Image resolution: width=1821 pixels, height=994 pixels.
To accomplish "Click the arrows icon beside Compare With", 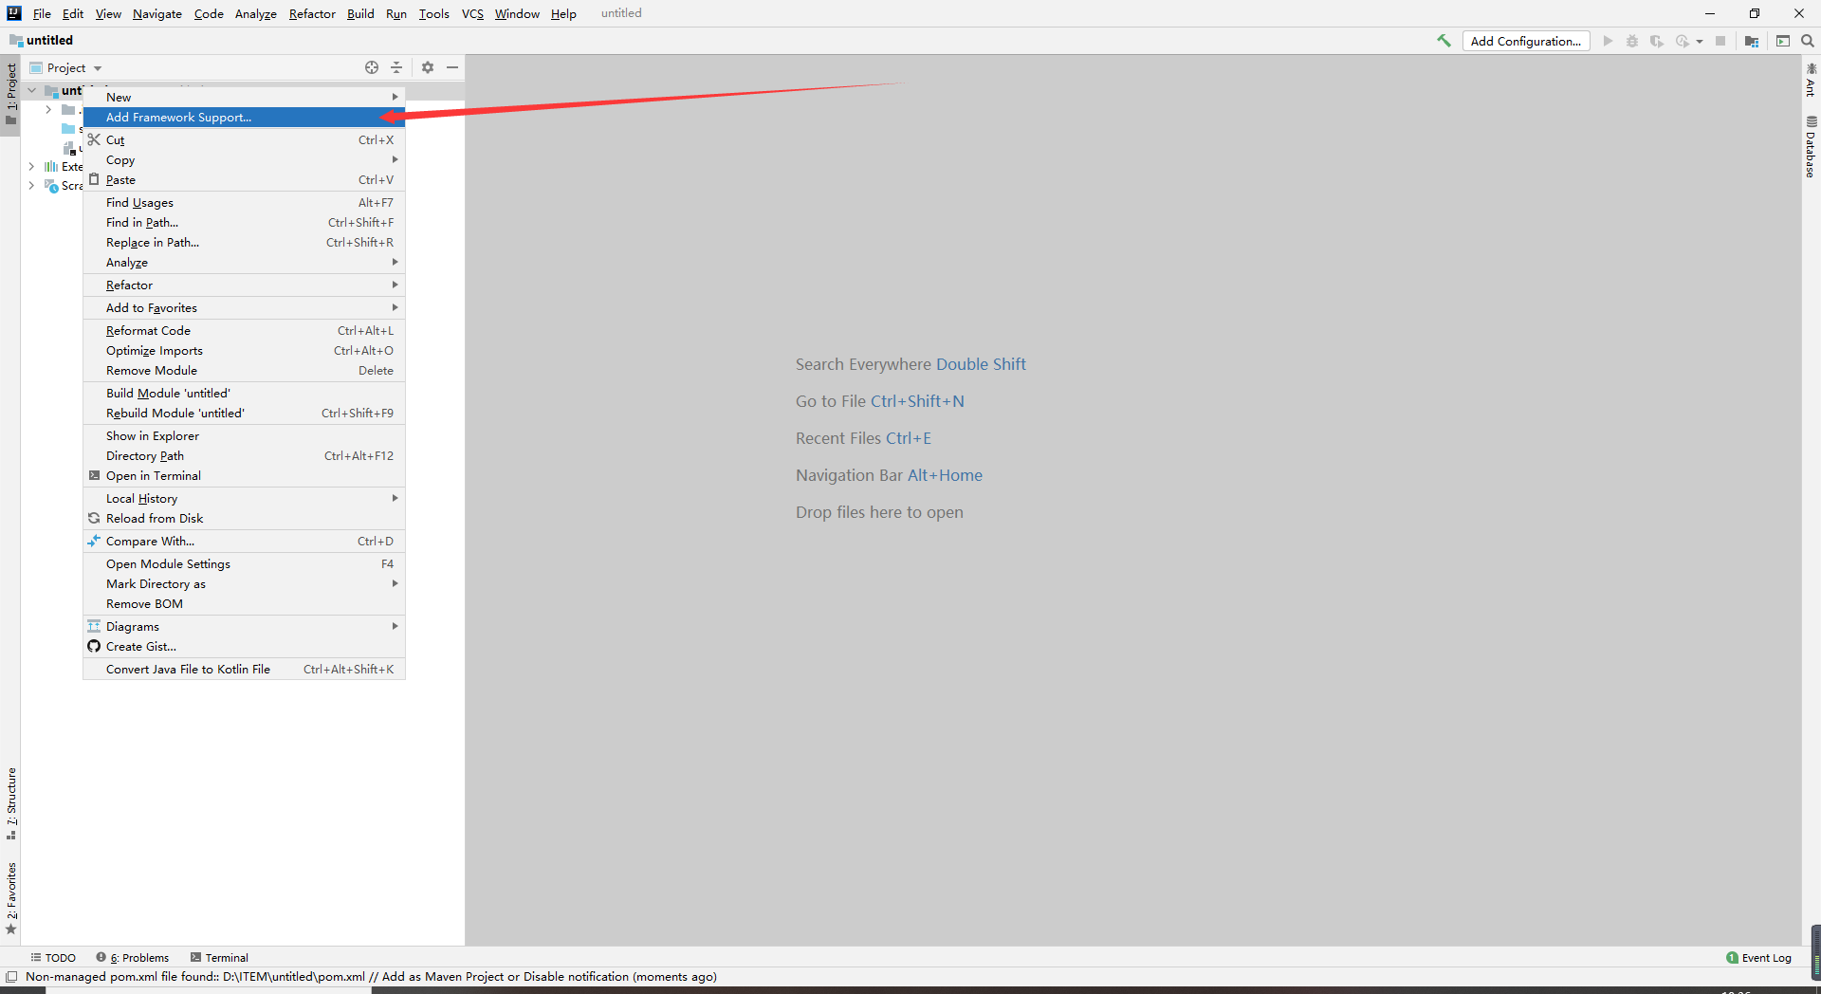I will coord(94,541).
